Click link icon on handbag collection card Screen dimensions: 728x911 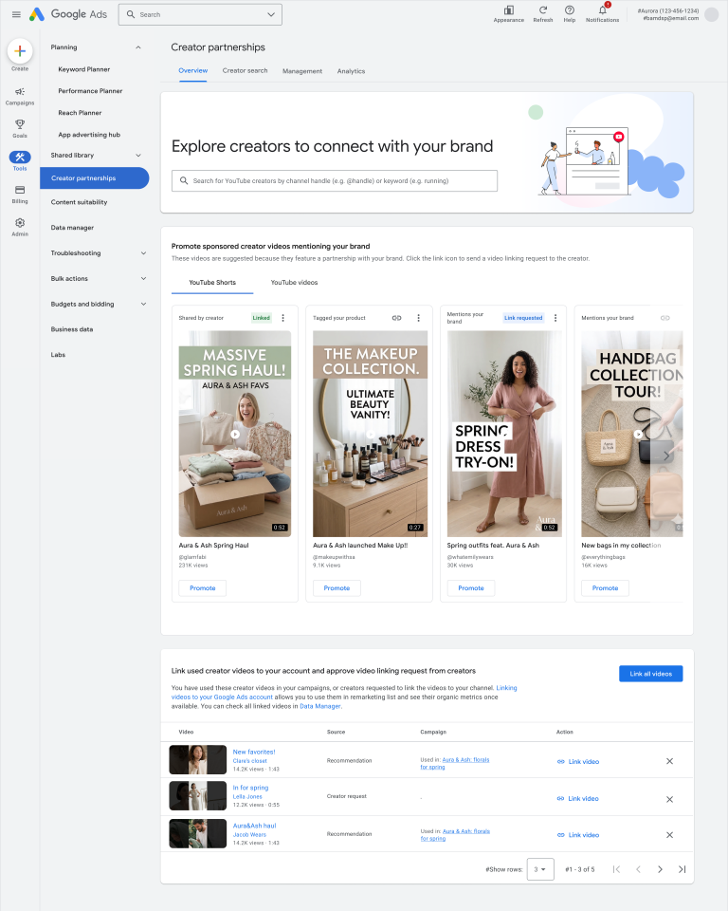(x=665, y=318)
